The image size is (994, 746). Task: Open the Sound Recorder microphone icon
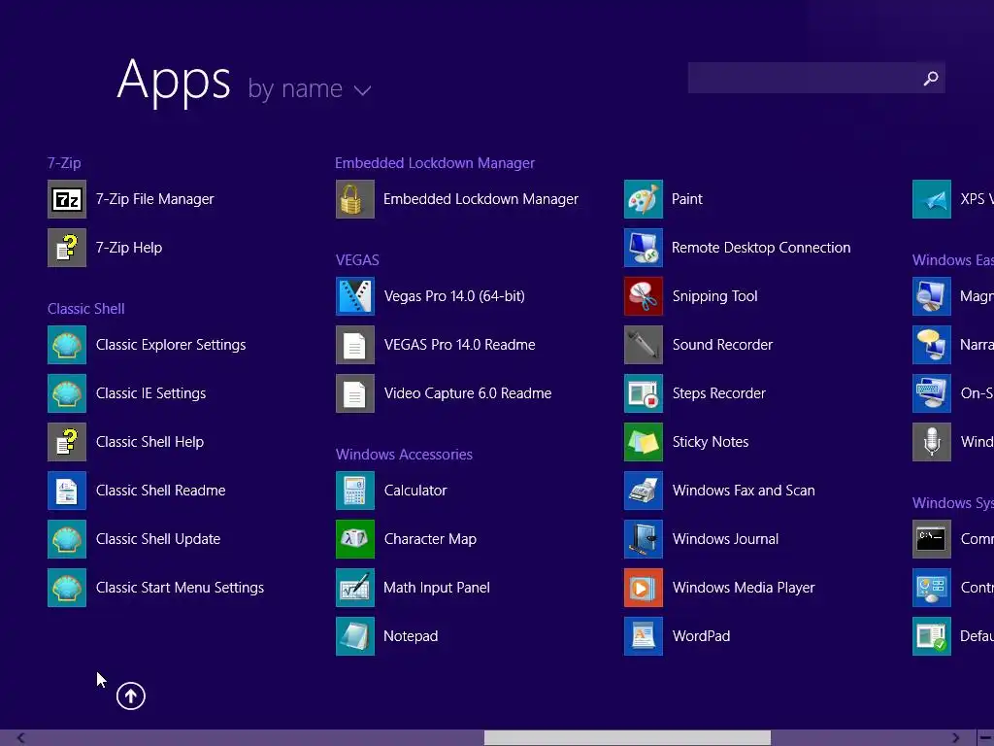(x=644, y=345)
